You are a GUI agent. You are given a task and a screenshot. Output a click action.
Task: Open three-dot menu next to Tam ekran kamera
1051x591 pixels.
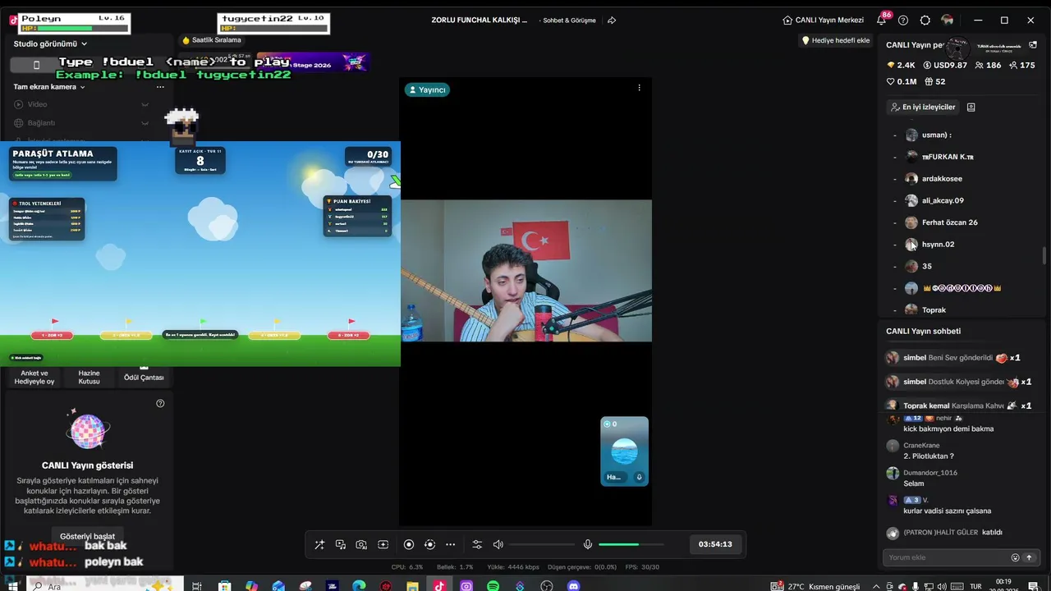(160, 86)
